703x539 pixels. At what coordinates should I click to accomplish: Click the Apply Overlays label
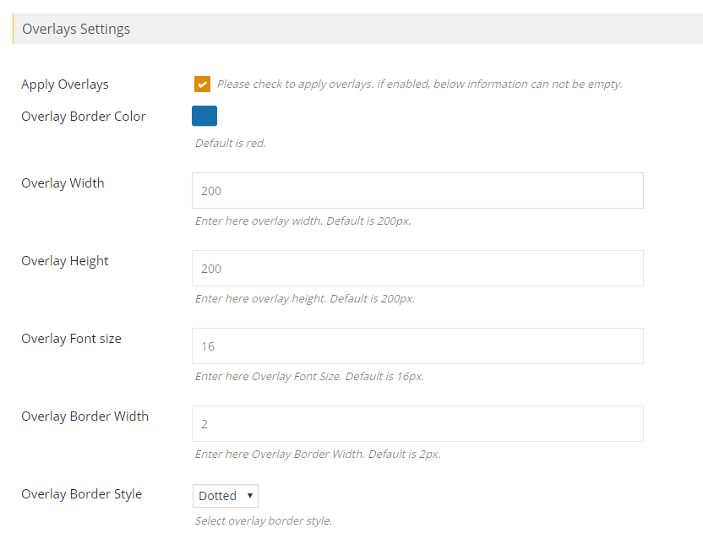point(65,84)
